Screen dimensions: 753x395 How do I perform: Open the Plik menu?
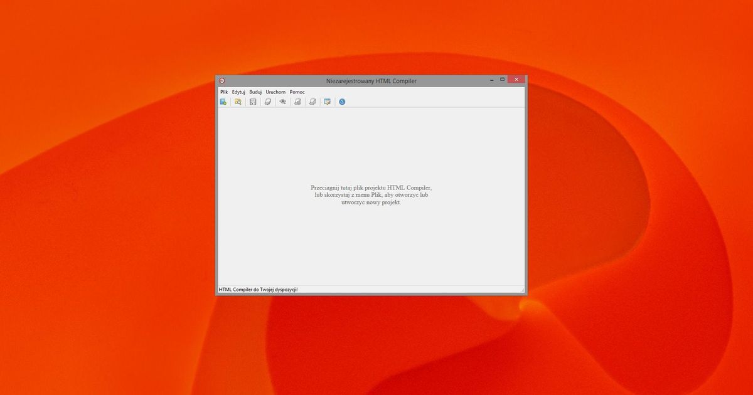[224, 92]
